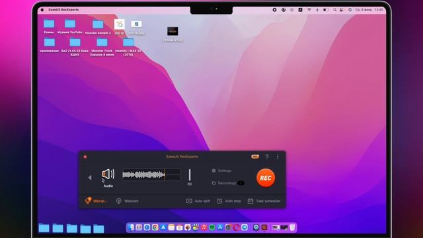423x238 pixels.
Task: Open Notes from the Dock
Action: 171,227
